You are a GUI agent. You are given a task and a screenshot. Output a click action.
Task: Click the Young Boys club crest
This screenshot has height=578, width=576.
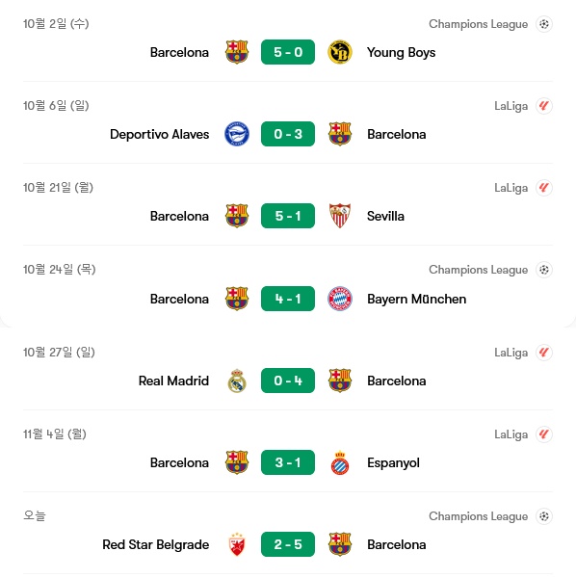tap(340, 52)
